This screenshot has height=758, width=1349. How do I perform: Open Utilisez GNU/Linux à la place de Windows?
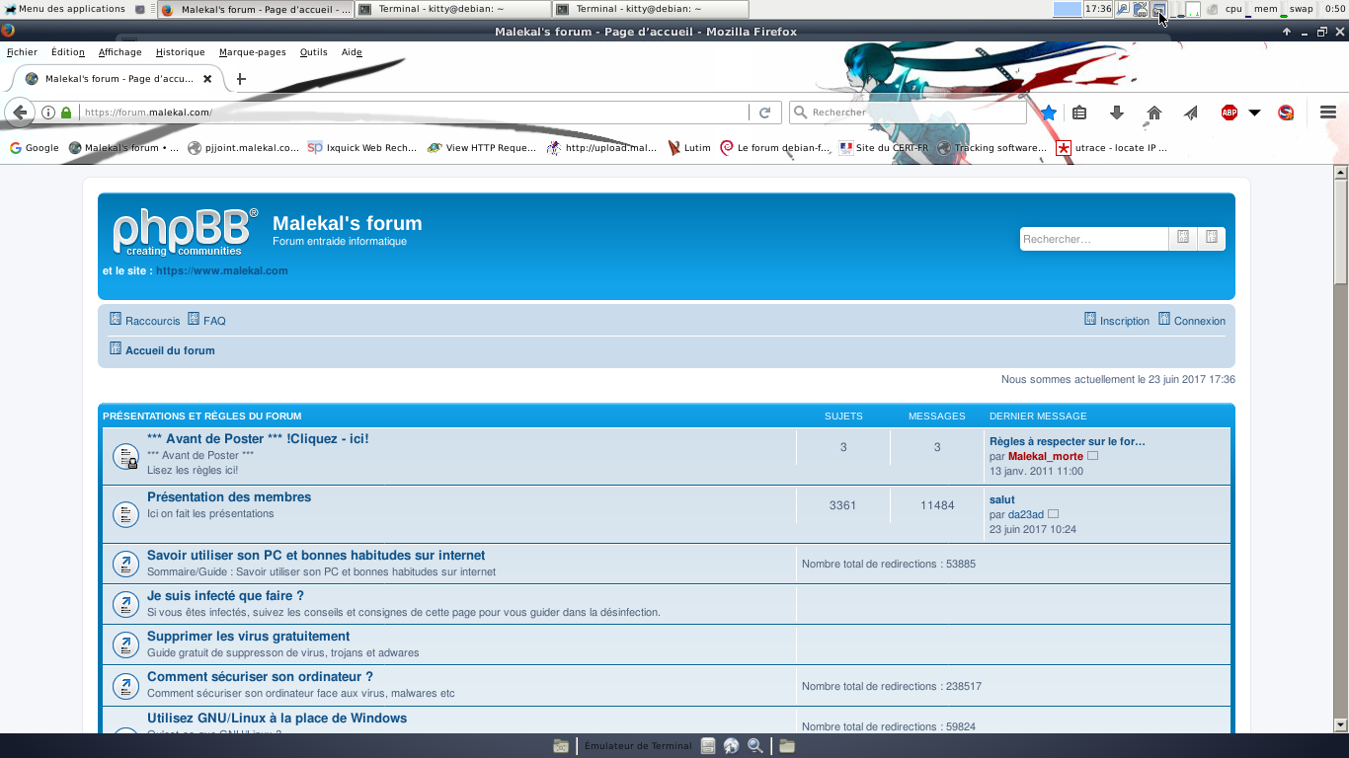coord(277,719)
